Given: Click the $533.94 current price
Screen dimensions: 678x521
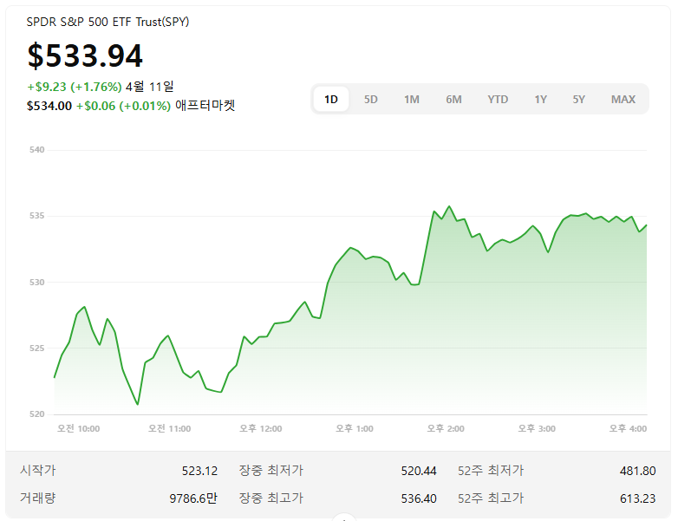Looking at the screenshot, I should [x=85, y=55].
